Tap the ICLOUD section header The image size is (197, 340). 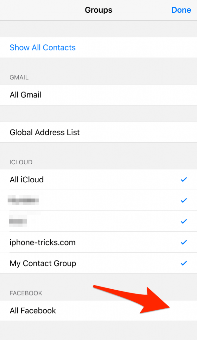[21, 162]
